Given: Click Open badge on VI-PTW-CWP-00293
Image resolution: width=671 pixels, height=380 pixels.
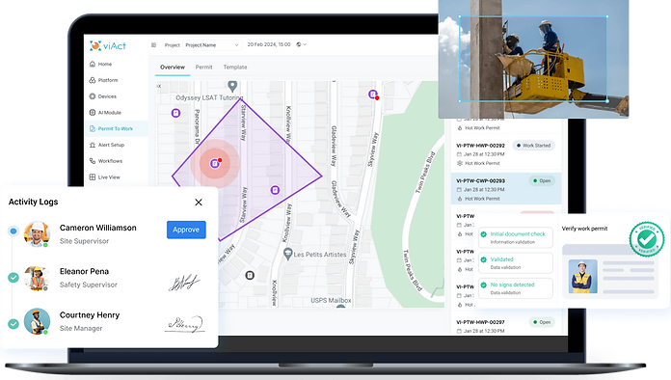Looking at the screenshot, I should (x=542, y=181).
